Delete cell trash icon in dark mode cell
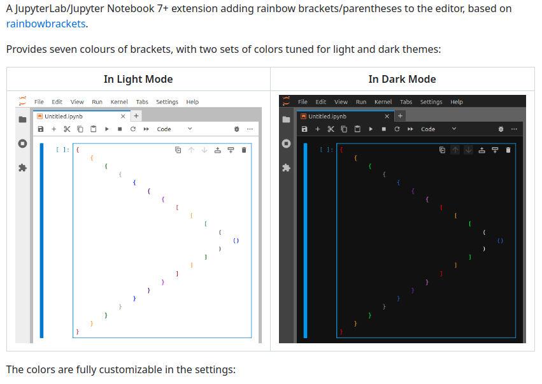542x384 pixels. (508, 150)
